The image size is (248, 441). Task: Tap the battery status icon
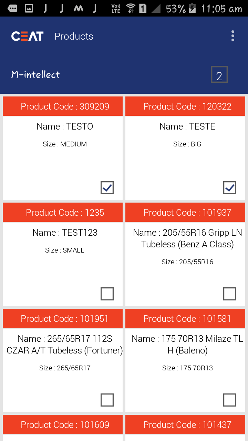[x=192, y=8]
